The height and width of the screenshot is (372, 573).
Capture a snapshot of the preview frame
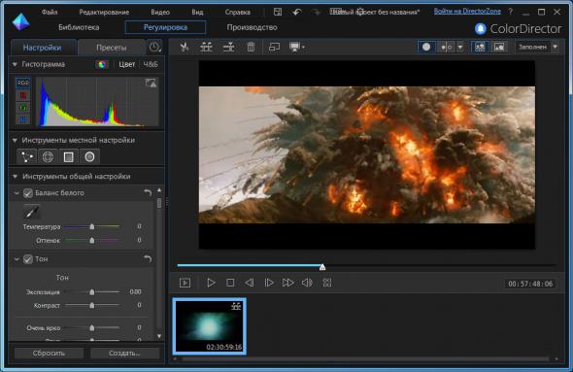point(327,283)
